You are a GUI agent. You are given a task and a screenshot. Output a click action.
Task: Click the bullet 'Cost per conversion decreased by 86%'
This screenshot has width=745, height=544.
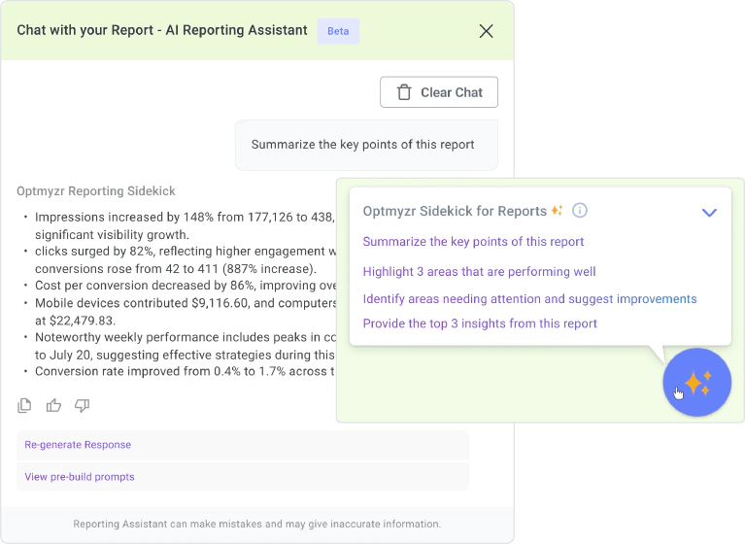pos(185,286)
